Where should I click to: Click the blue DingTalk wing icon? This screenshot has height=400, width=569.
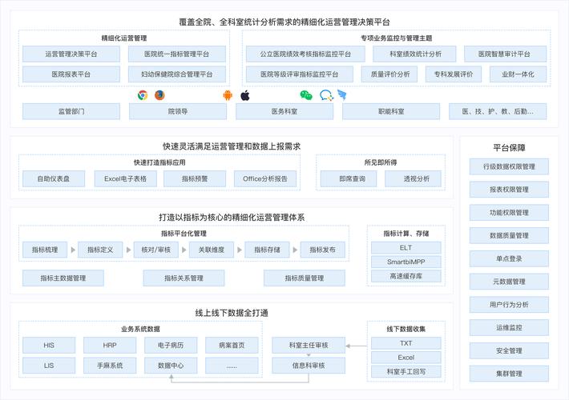coord(342,95)
